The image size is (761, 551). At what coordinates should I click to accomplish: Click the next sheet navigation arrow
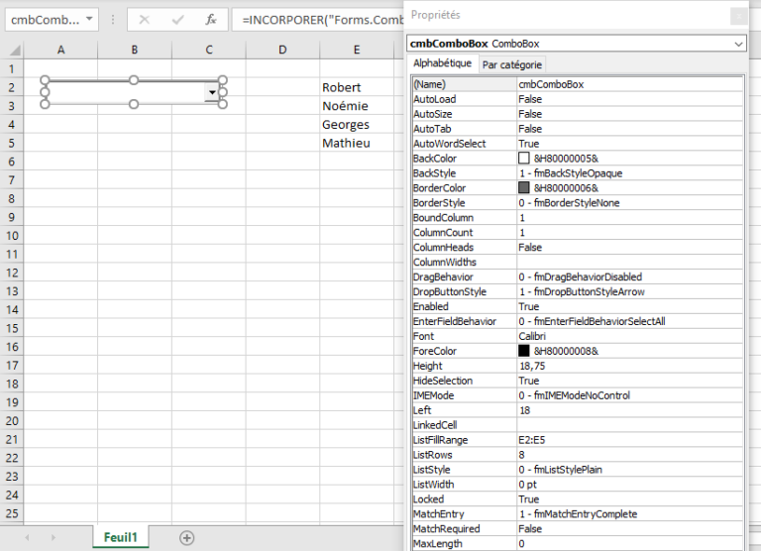54,537
